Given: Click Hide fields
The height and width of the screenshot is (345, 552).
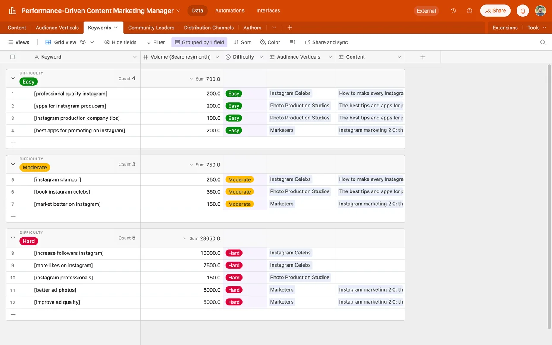Looking at the screenshot, I should coord(120,42).
